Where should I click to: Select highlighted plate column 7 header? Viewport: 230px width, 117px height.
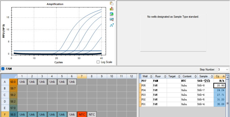point(82,76)
